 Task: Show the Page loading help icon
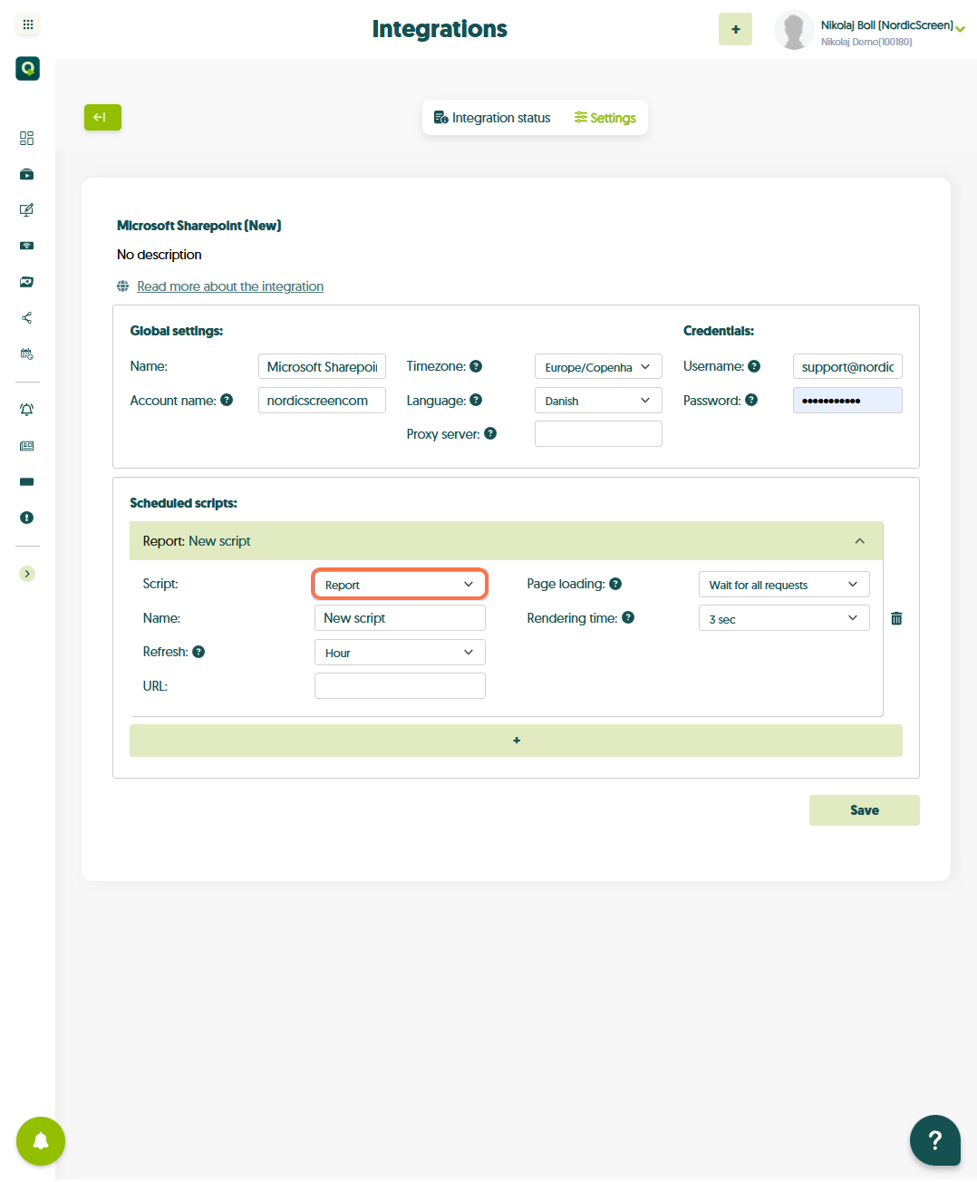point(615,584)
